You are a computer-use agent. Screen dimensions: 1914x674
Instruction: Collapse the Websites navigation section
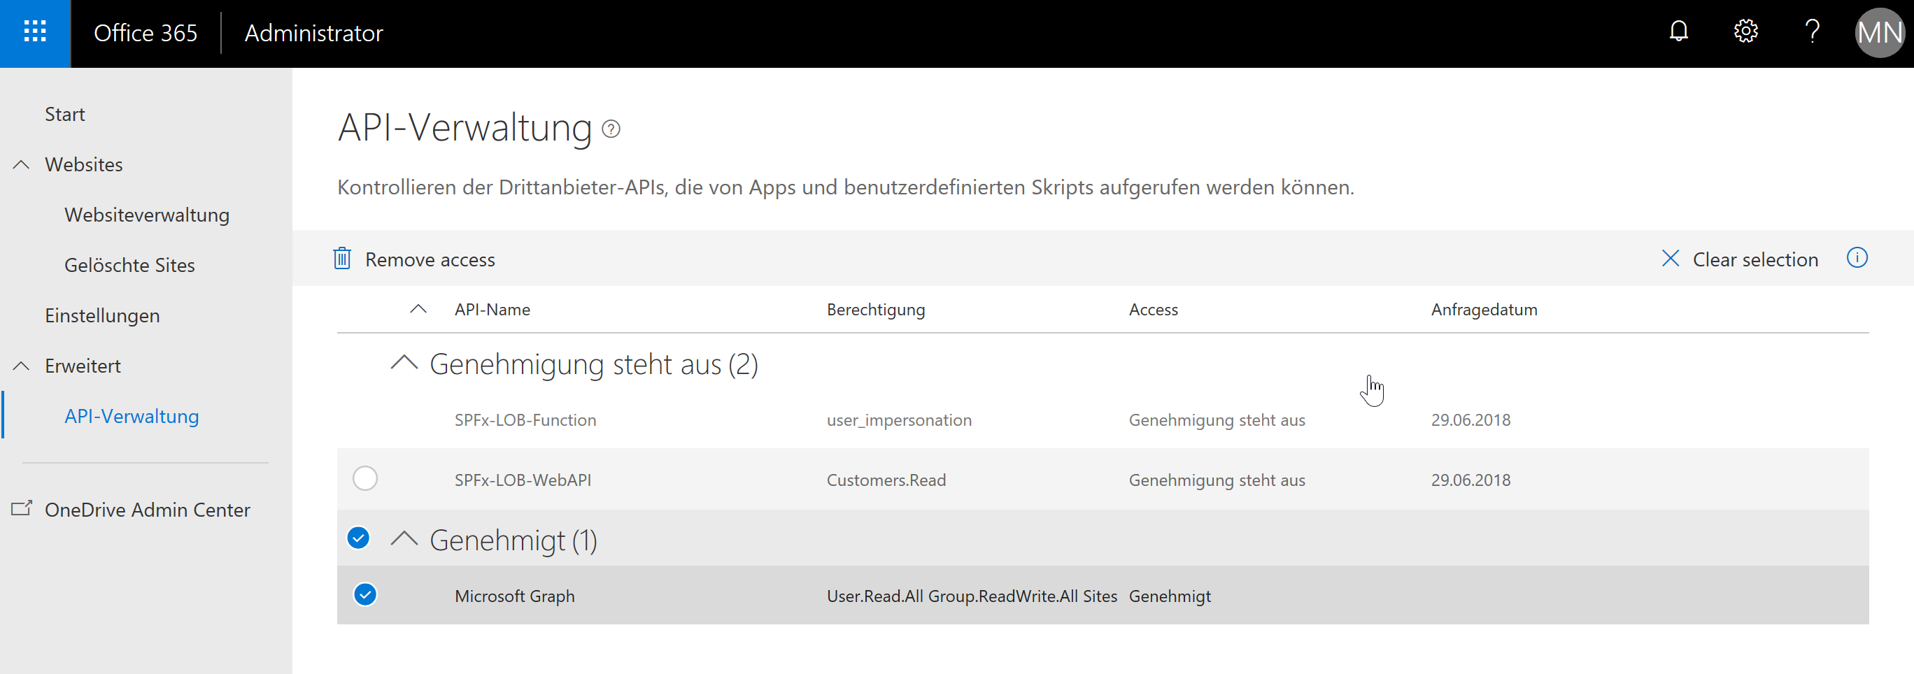point(22,165)
